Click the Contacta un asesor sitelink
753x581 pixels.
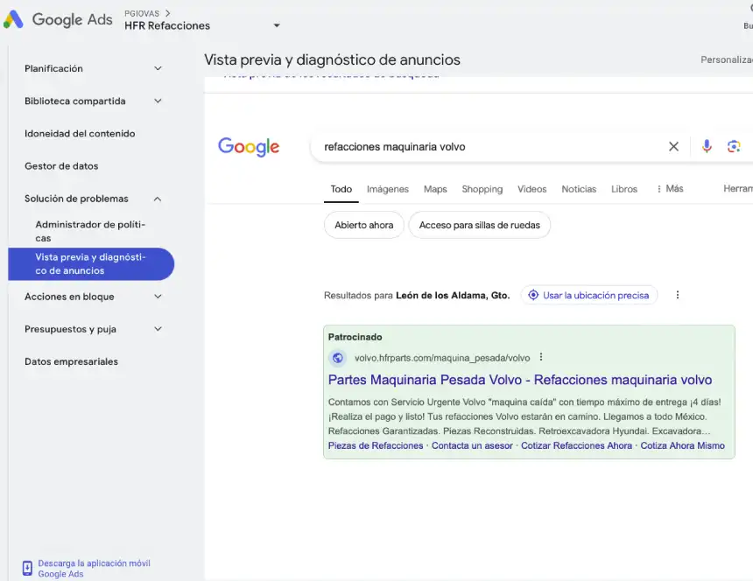[472, 445]
